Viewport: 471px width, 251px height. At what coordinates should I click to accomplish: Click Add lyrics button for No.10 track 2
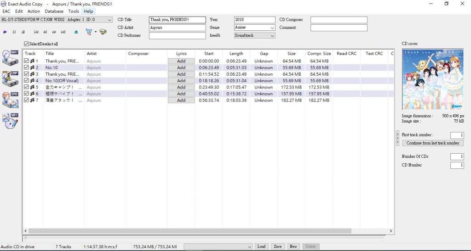(181, 67)
